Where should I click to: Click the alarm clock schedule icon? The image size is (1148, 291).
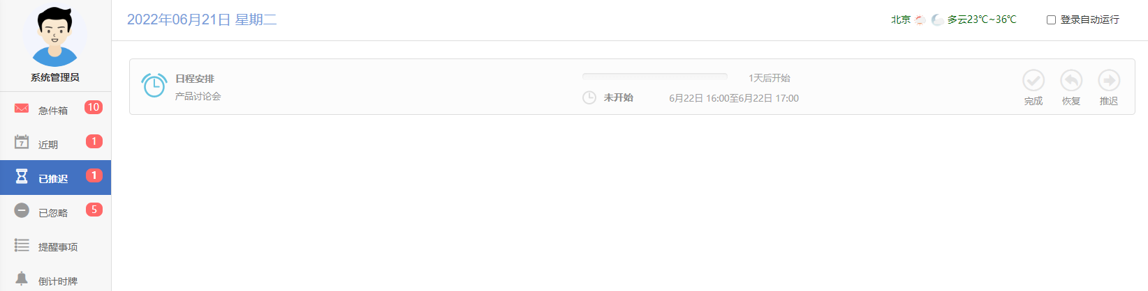pyautogui.click(x=154, y=86)
